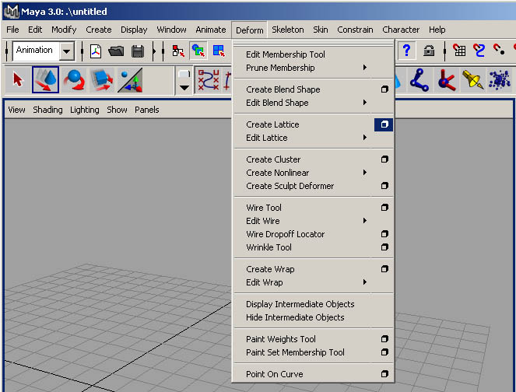
Task: Open the viewport Shading menu
Action: pyautogui.click(x=47, y=110)
